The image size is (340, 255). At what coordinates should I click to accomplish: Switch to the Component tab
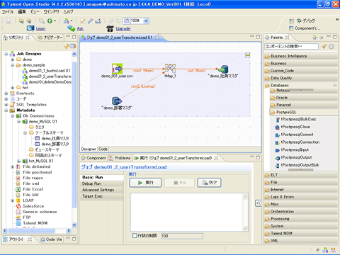click(93, 158)
